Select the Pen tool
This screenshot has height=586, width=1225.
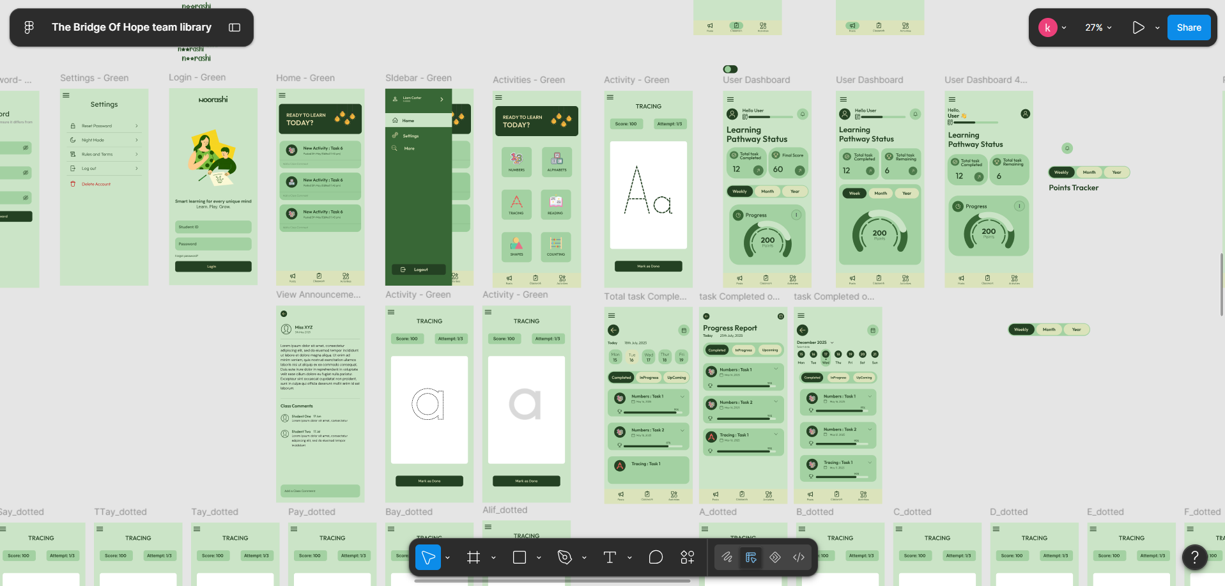coord(564,557)
